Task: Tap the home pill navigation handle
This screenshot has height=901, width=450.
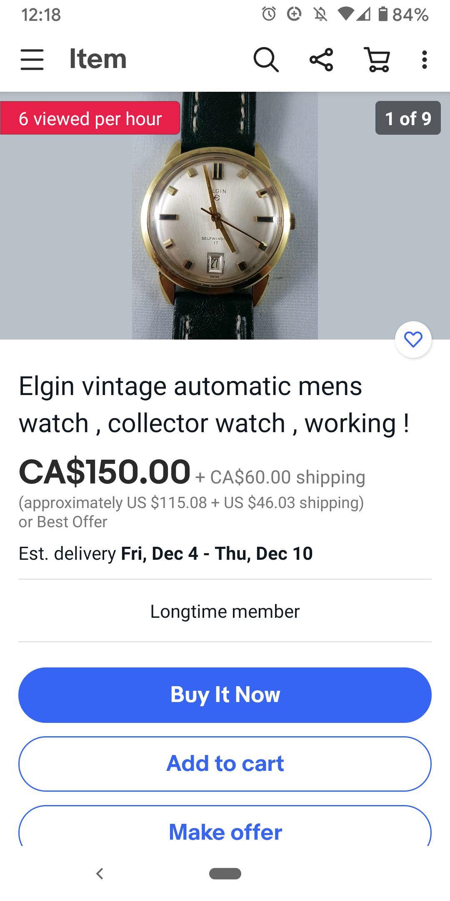Action: (x=225, y=873)
